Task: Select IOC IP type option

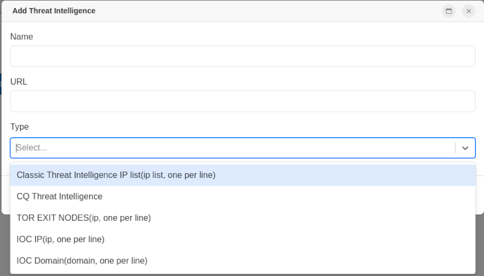Action: pos(61,239)
